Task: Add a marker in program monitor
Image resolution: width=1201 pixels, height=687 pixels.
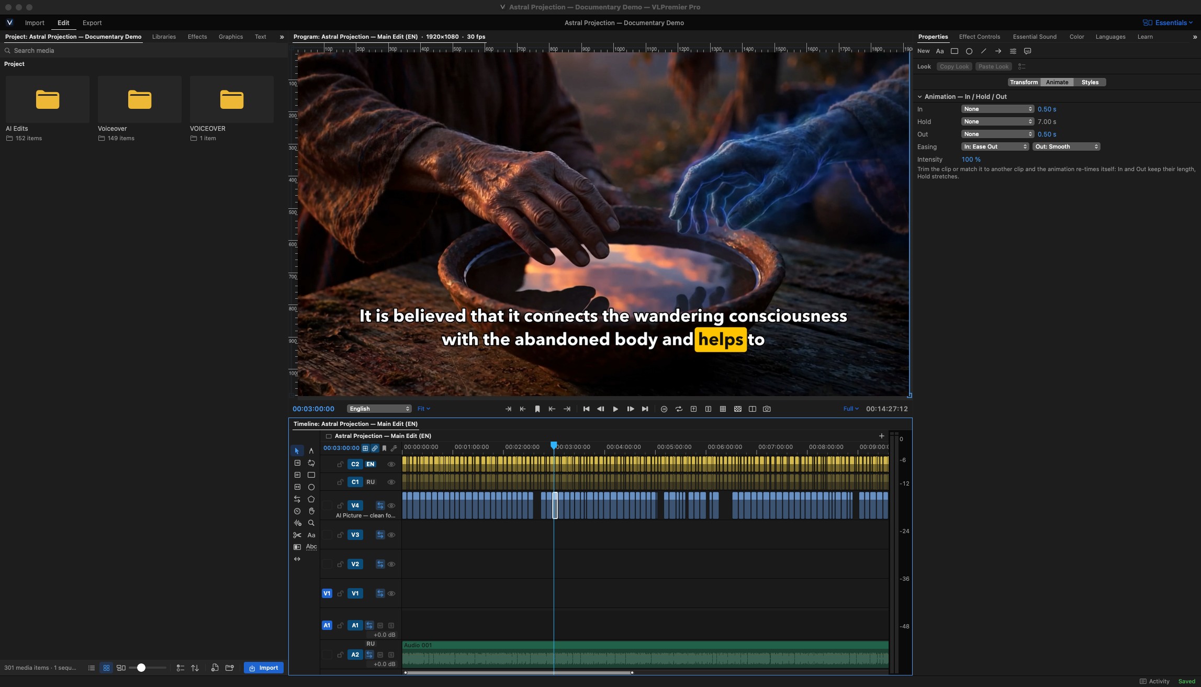Action: [x=537, y=409]
